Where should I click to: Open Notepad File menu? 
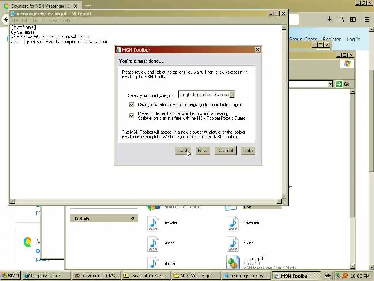(x=15, y=20)
